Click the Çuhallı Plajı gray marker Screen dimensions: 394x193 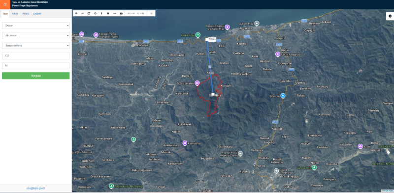[x=257, y=23]
